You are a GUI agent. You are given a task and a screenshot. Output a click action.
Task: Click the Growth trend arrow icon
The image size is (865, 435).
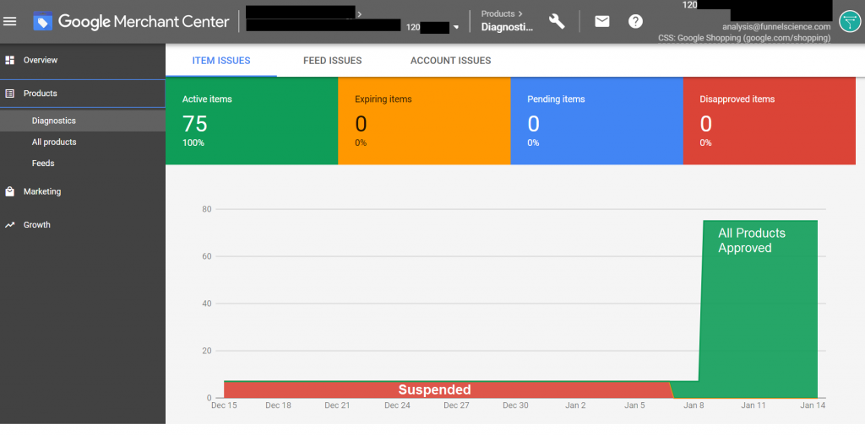10,224
